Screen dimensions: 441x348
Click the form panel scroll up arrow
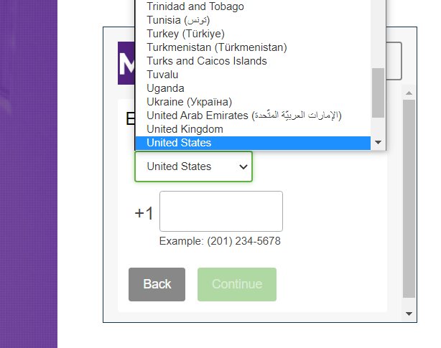[x=409, y=93]
